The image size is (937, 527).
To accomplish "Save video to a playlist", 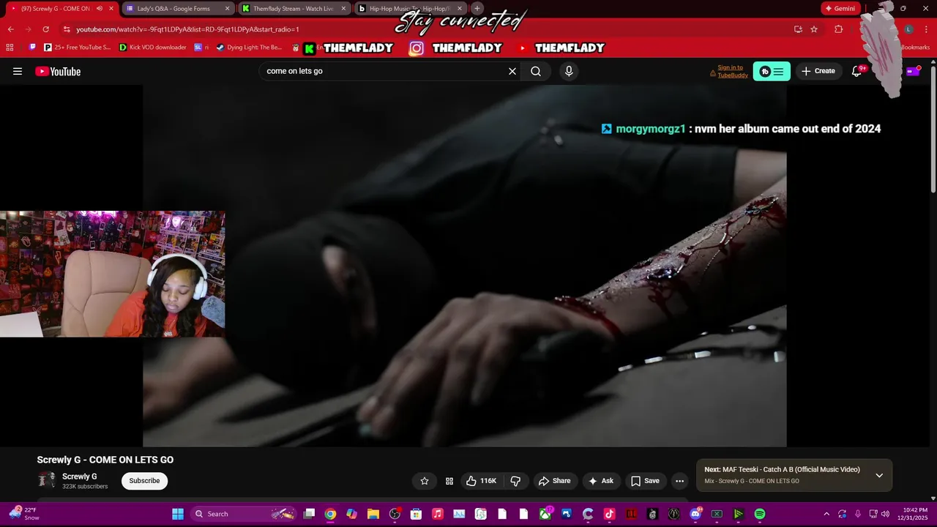I will [645, 481].
